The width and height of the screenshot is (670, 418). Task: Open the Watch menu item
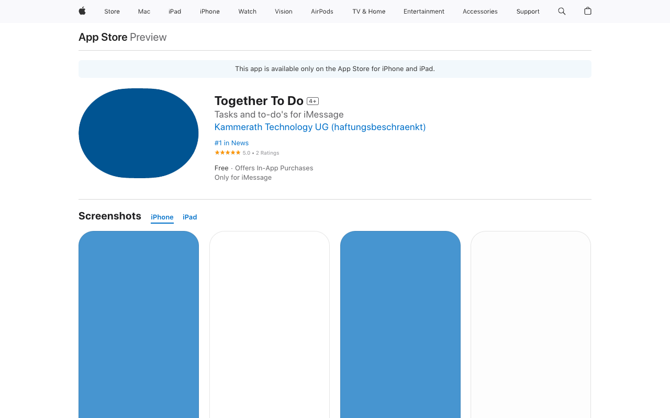tap(247, 11)
